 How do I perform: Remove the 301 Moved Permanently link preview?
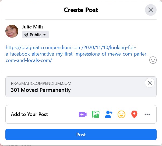tap(150, 83)
